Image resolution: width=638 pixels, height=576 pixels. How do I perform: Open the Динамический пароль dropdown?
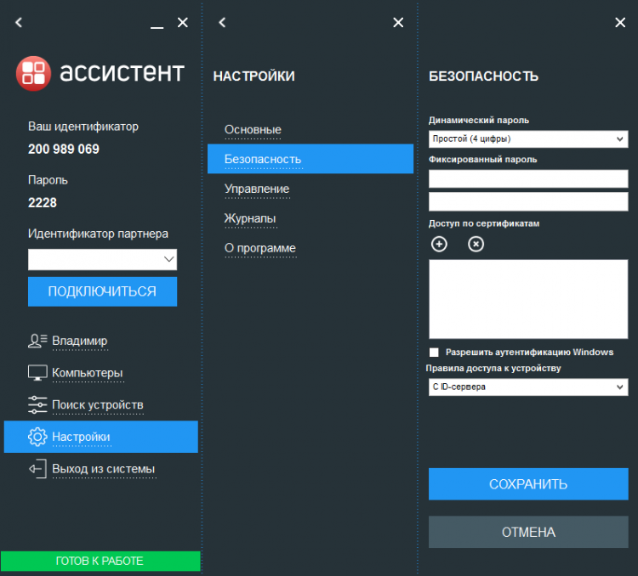coord(527,138)
